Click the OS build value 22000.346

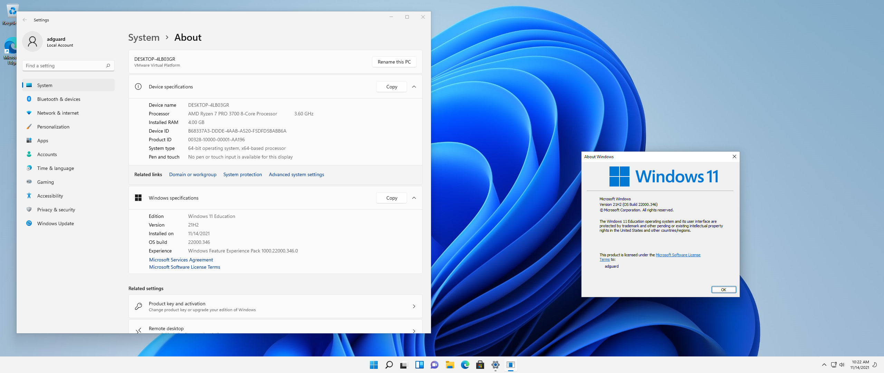199,242
